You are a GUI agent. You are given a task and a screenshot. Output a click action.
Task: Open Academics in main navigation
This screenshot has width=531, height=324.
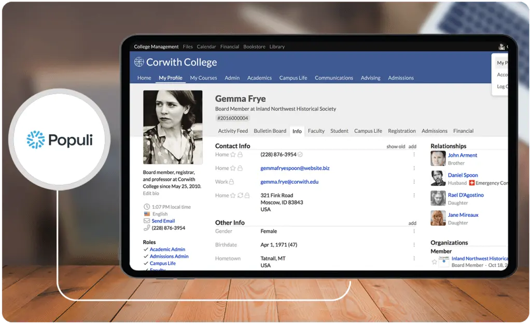(x=259, y=78)
